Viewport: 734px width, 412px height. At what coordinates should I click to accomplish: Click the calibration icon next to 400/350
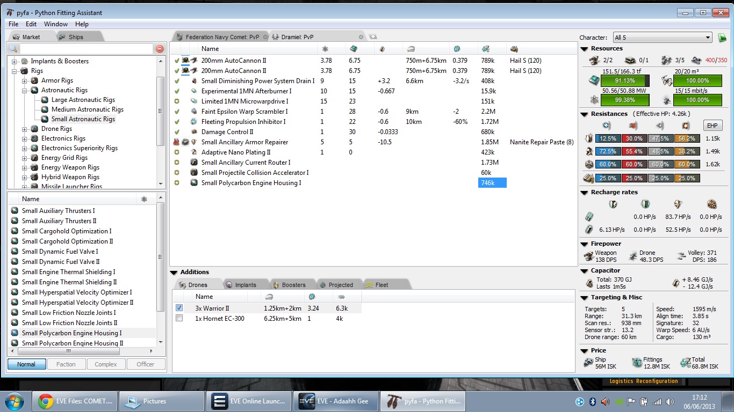697,61
